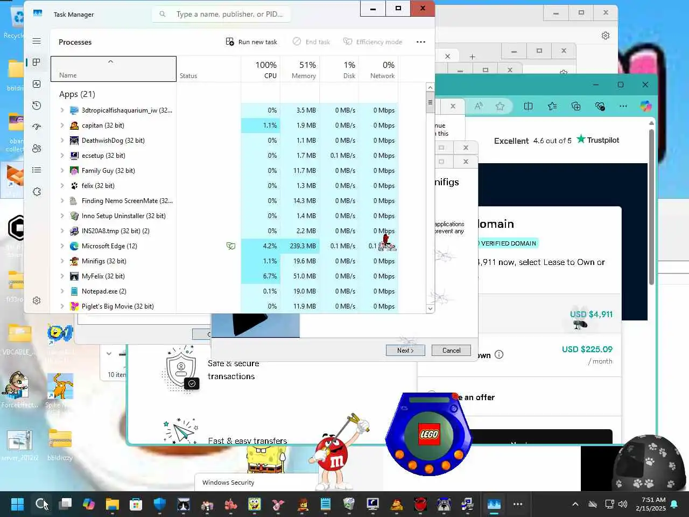Open Edge Favorites list icon

552,106
